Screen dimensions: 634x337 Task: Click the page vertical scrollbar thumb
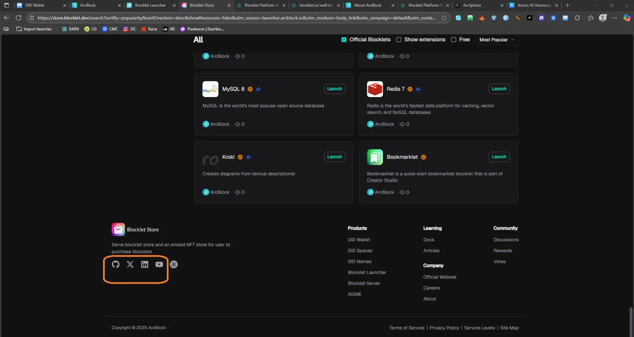pyautogui.click(x=630, y=322)
